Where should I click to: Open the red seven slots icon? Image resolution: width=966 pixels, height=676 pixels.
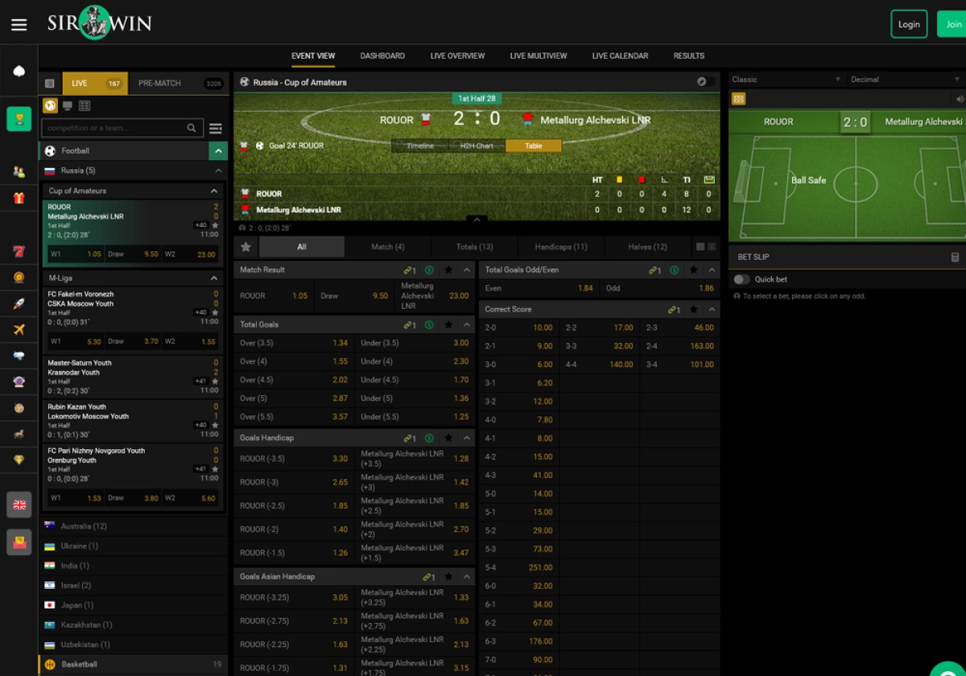point(19,251)
